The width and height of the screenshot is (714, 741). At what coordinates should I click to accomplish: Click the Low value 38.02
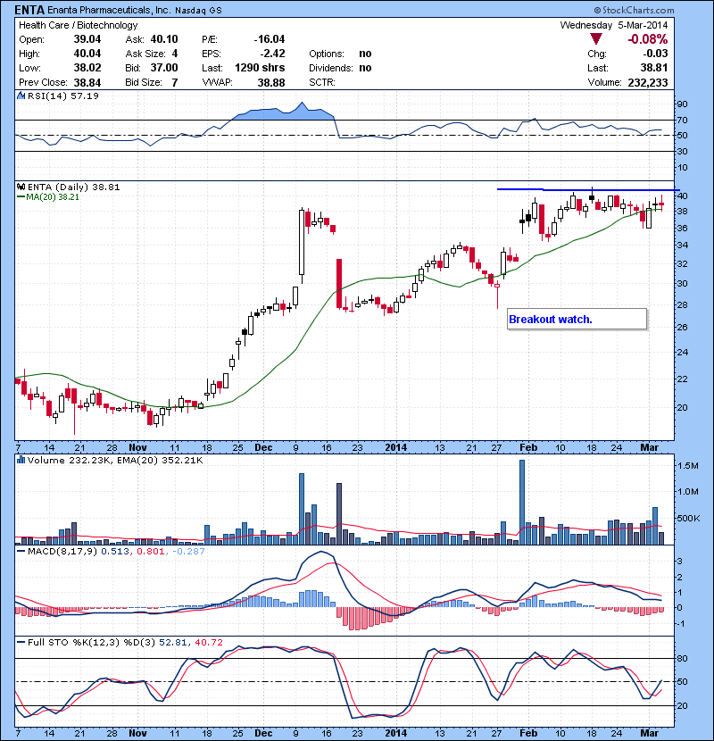(x=87, y=68)
